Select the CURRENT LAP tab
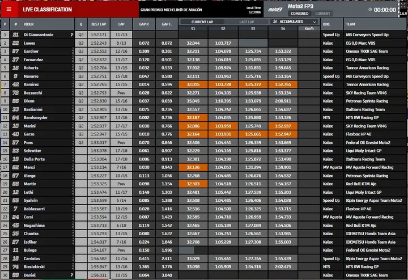The height and width of the screenshot is (280, 408). (x=202, y=22)
